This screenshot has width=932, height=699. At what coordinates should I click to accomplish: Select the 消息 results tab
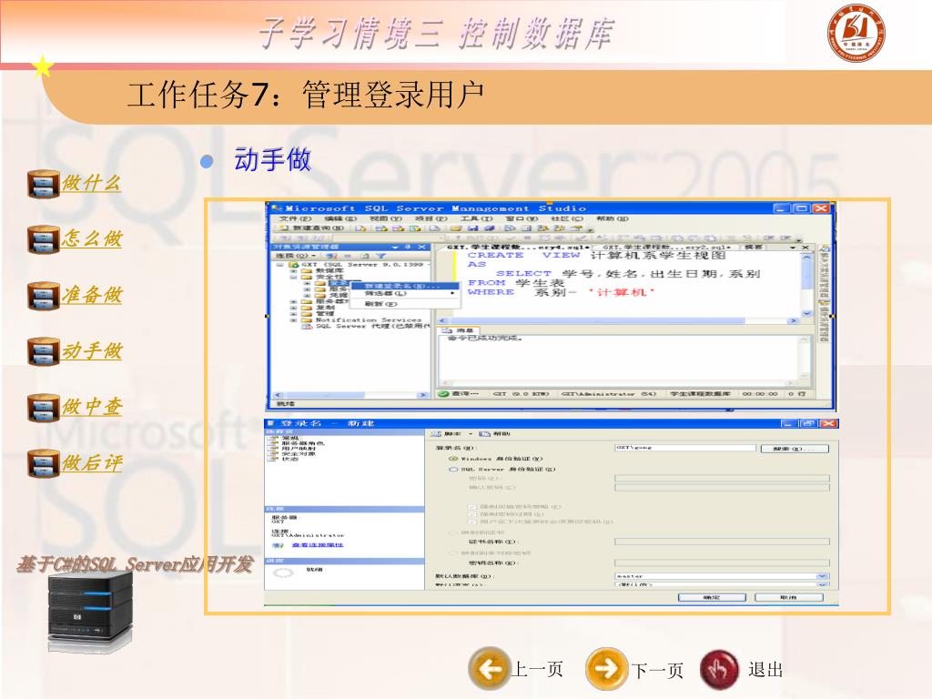coord(459,330)
